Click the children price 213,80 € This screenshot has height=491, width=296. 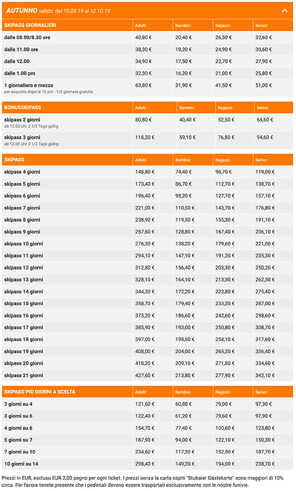(185, 375)
